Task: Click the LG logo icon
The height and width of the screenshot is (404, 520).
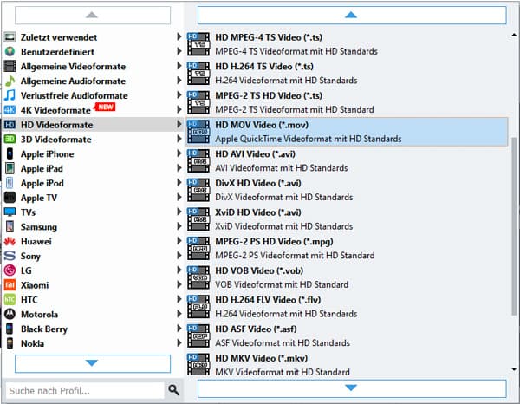Action: click(10, 270)
